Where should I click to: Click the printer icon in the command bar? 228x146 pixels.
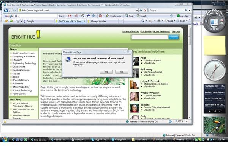pyautogui.click(x=159, y=21)
